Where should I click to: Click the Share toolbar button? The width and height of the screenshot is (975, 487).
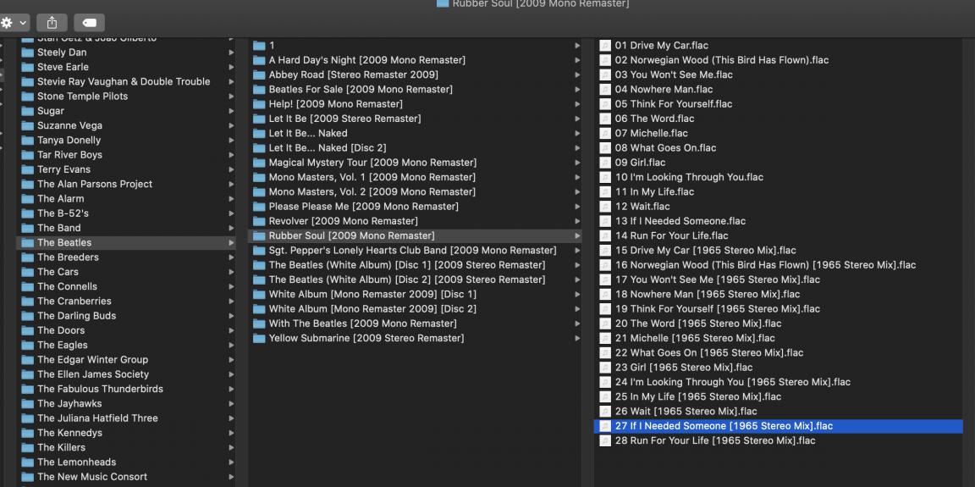coord(52,23)
